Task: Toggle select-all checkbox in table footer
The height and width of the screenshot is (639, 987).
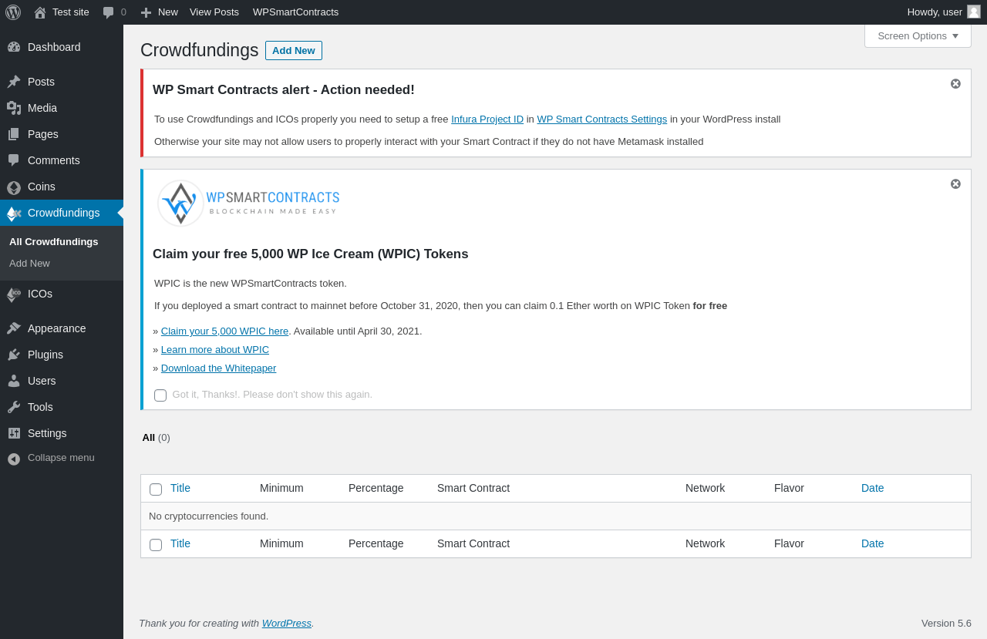Action: (x=156, y=545)
